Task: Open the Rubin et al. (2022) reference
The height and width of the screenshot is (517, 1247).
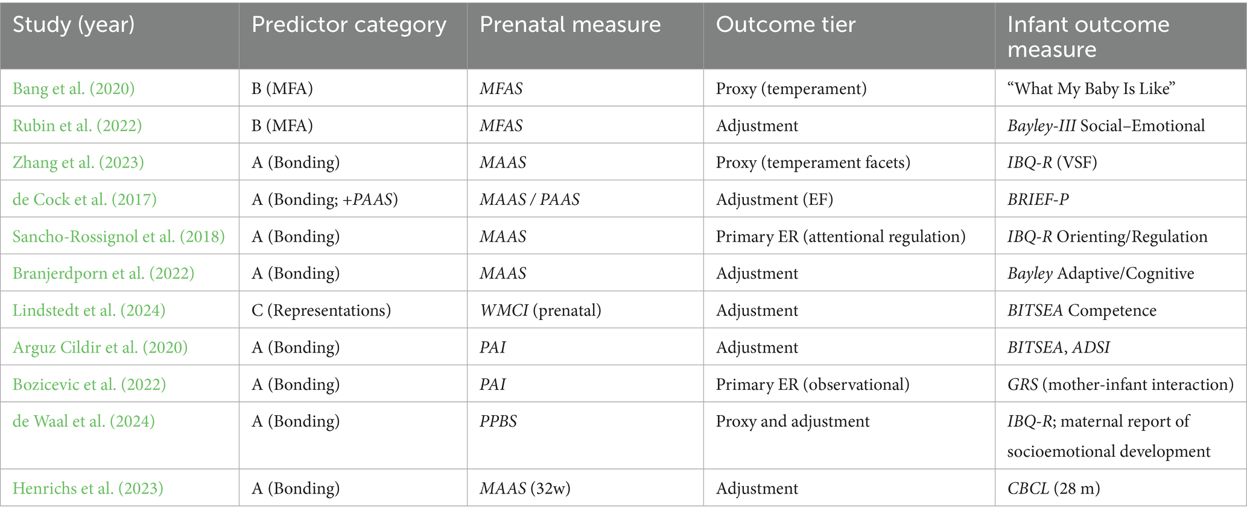Action: [77, 125]
